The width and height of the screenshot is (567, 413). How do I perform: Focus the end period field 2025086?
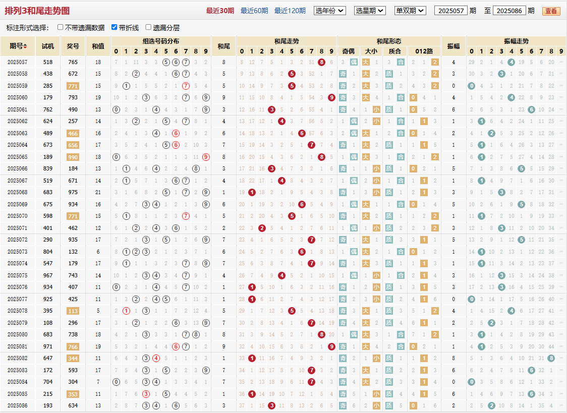pyautogui.click(x=509, y=11)
